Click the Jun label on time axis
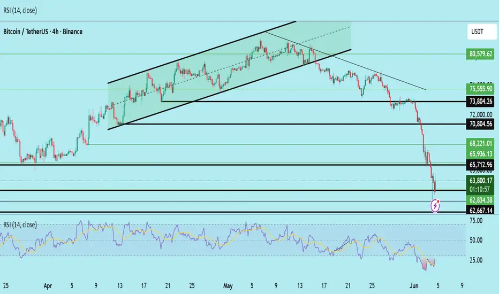The width and height of the screenshot is (499, 294). 414,286
